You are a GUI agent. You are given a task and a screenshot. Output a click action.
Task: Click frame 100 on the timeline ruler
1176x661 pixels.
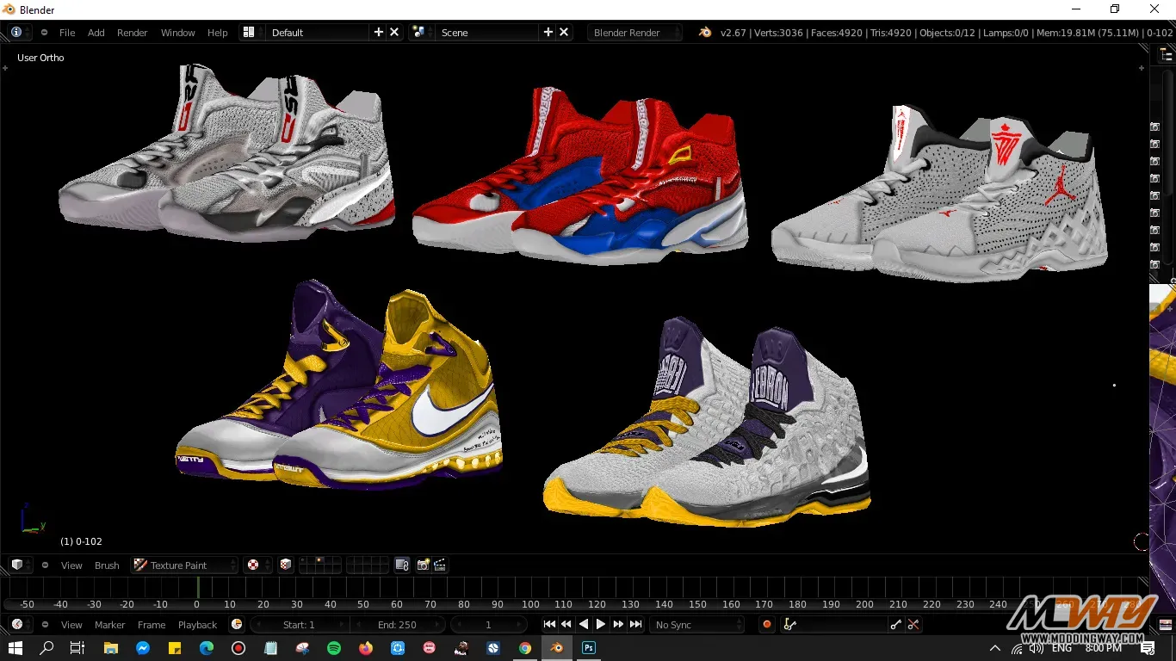[x=530, y=604]
